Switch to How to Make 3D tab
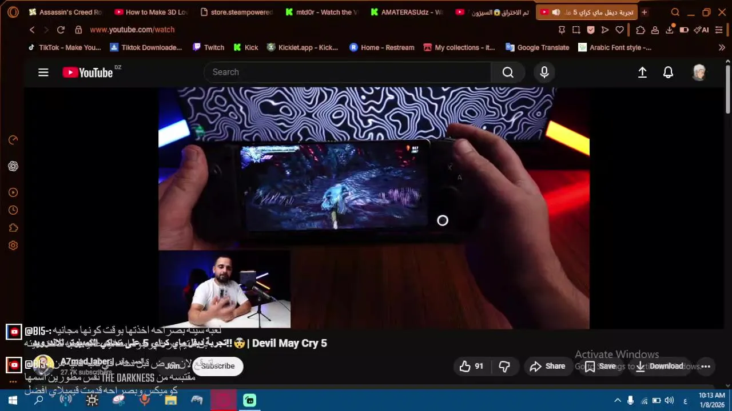Viewport: 732px width, 411px height. (x=151, y=12)
